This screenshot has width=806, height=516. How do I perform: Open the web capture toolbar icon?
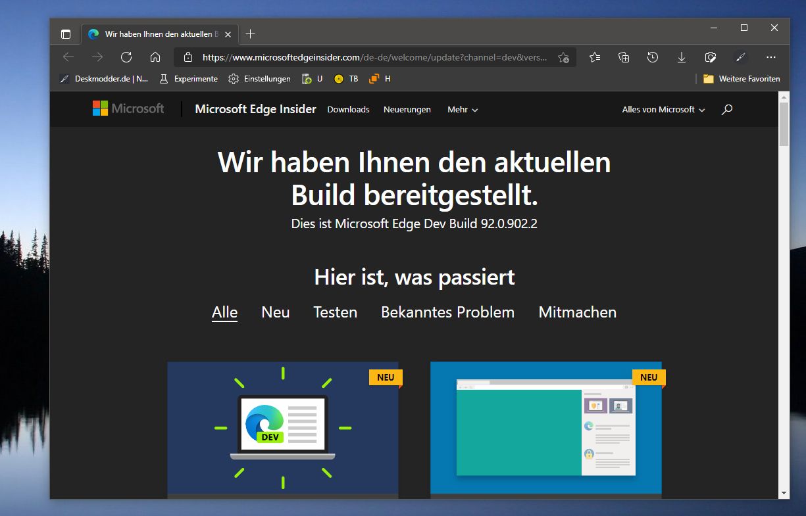pos(711,57)
